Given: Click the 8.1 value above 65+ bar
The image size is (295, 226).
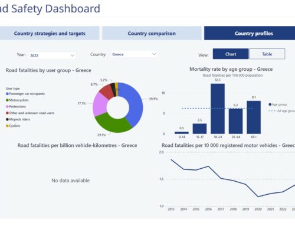Looking at the screenshot, I should [254, 97].
